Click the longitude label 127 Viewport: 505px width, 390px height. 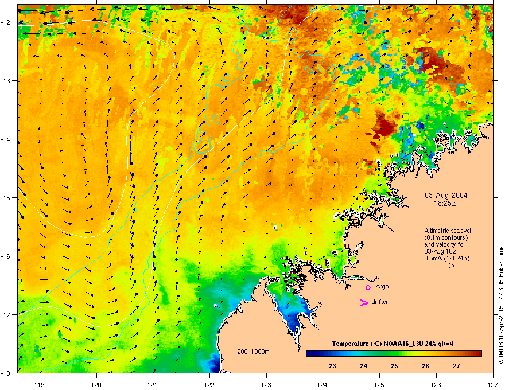pos(493,384)
